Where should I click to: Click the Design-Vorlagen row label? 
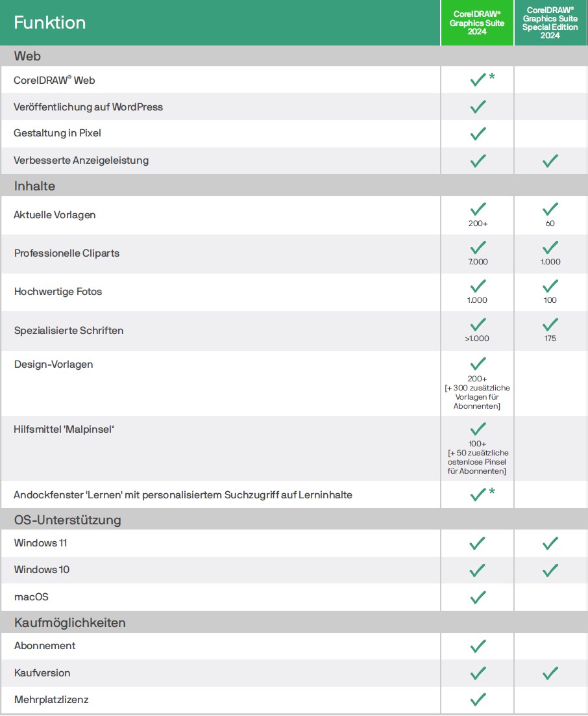click(53, 364)
